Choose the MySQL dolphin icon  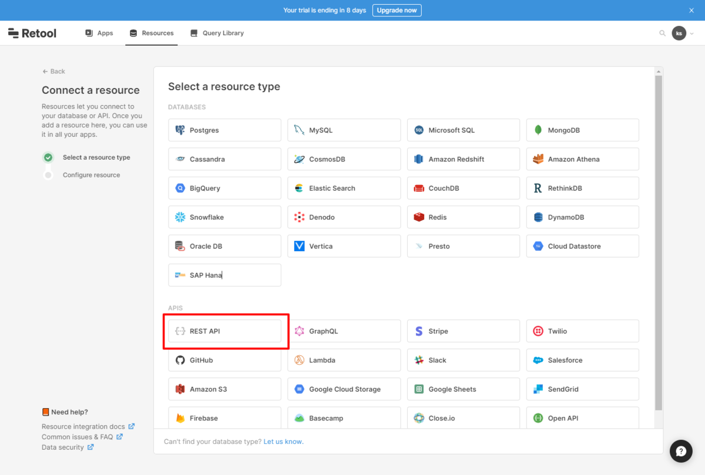tap(299, 130)
